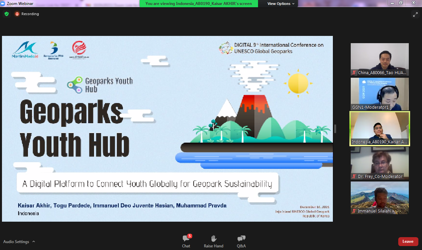Select China_AB0066_Tao video thumbnail
422x250 pixels.
tap(379, 59)
